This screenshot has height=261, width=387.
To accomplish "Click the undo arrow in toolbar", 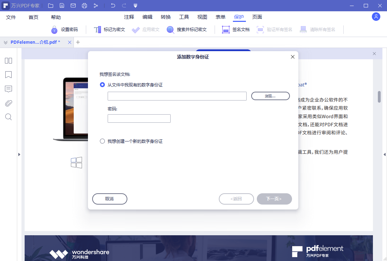I will click(112, 6).
